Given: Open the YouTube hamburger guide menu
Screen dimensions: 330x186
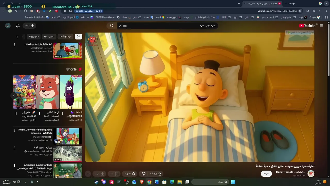Looking at the screenshot, I should [x=321, y=26].
